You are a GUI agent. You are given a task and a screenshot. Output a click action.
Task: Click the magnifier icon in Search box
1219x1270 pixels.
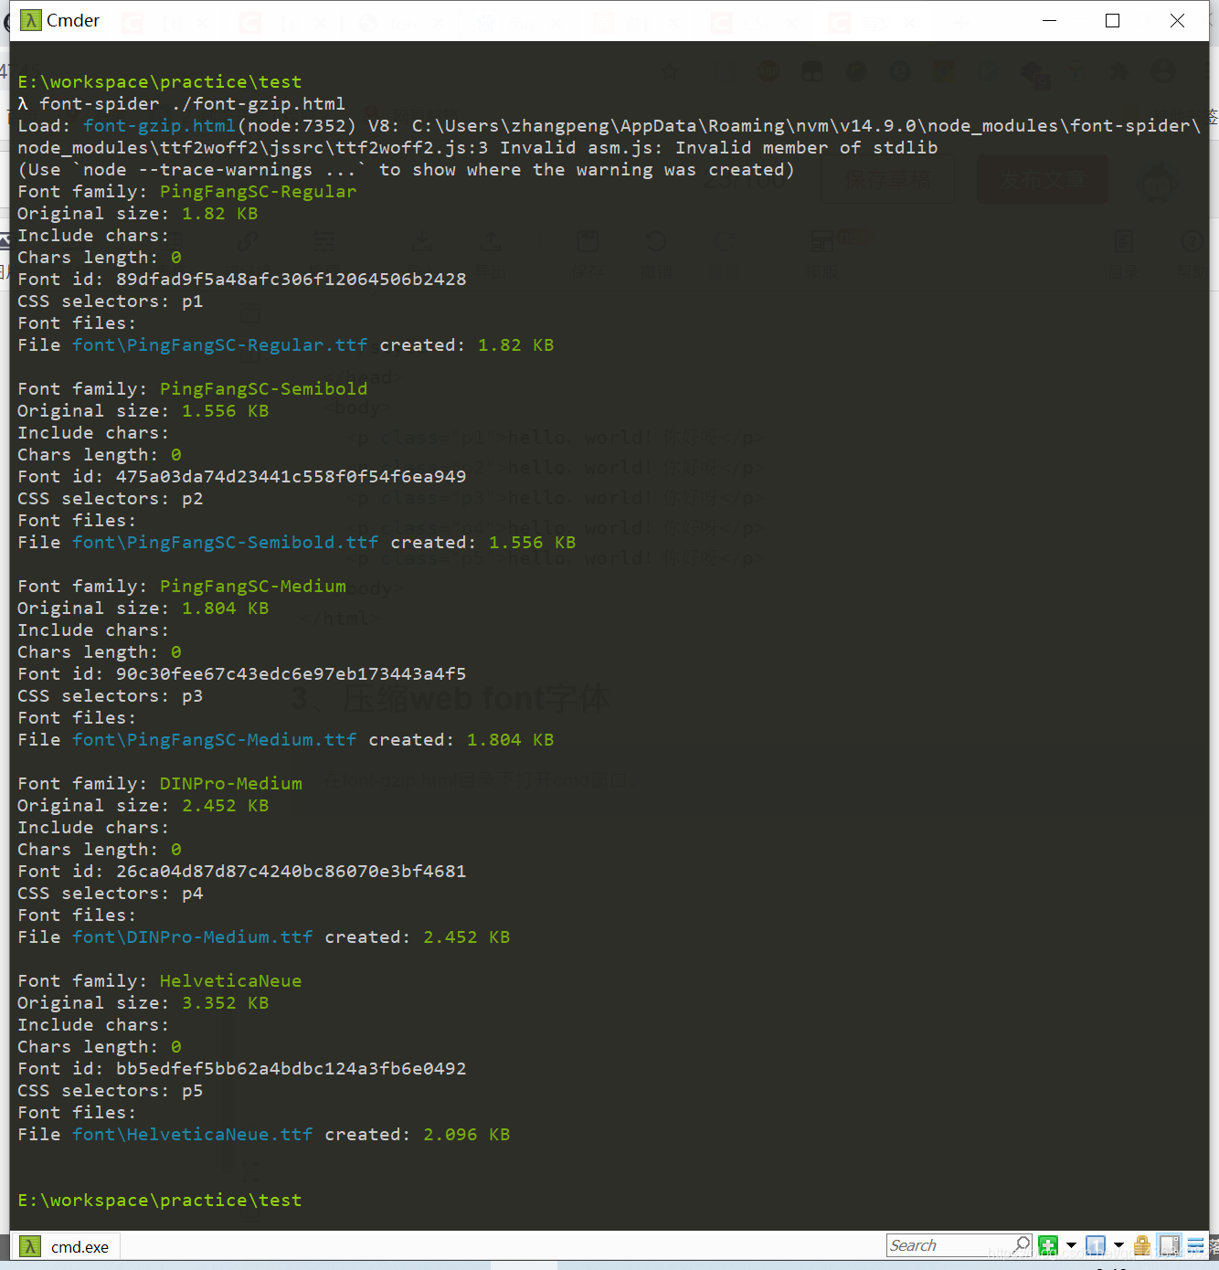pyautogui.click(x=1021, y=1244)
